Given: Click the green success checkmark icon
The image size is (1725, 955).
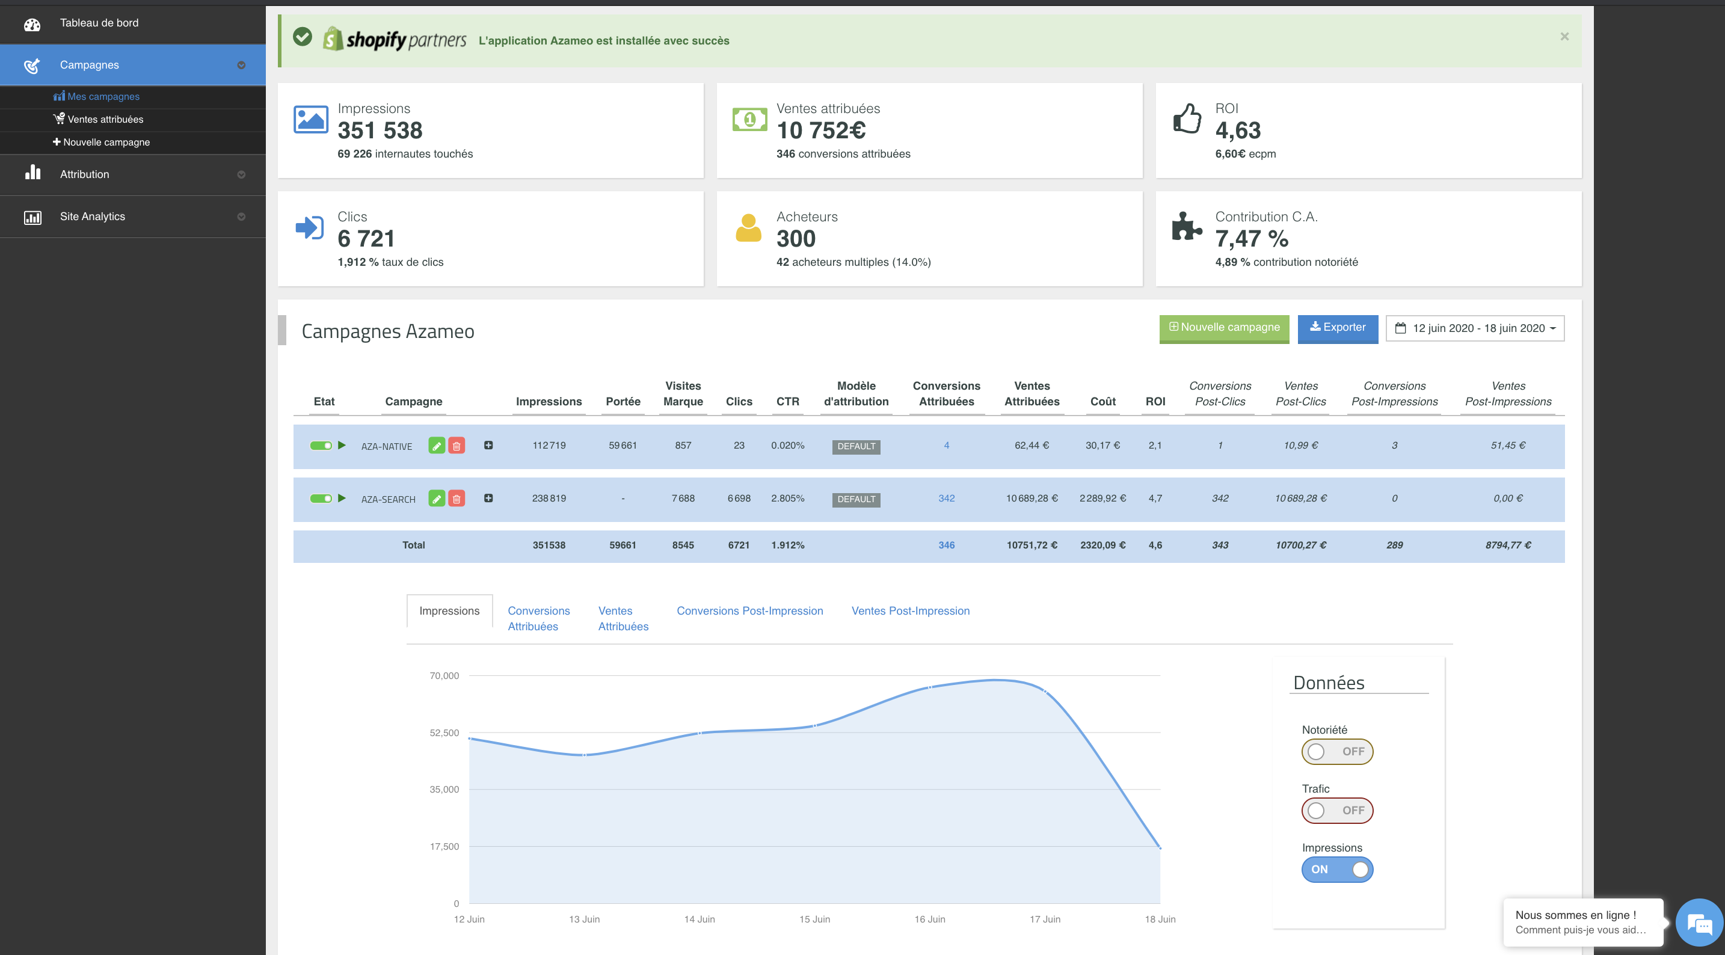Looking at the screenshot, I should [303, 37].
